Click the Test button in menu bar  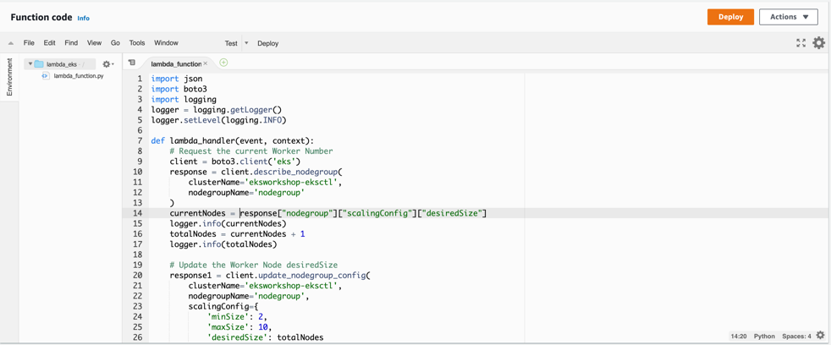coord(231,43)
